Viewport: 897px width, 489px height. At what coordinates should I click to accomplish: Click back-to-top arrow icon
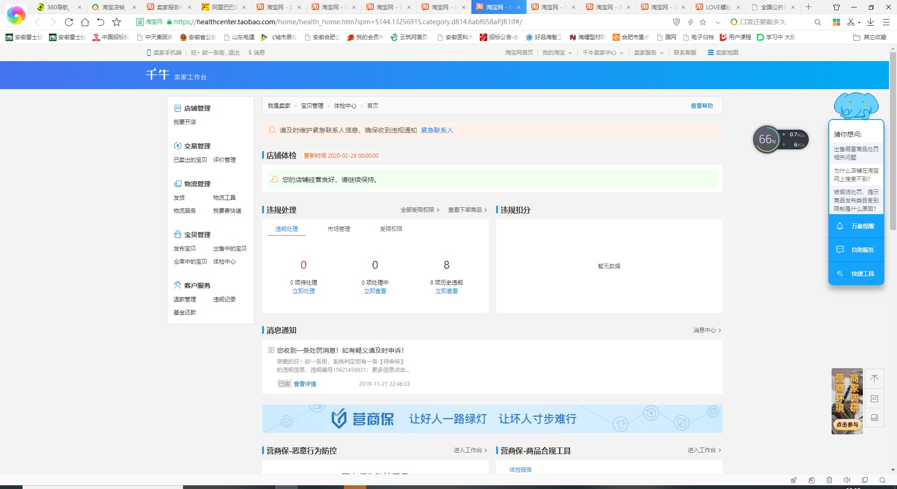tap(875, 378)
